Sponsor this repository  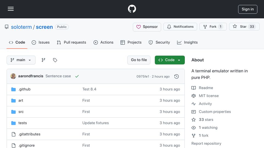147,27
